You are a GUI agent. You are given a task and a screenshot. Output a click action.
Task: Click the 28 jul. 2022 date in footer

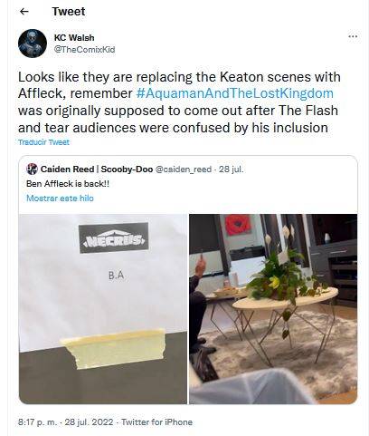coord(89,422)
